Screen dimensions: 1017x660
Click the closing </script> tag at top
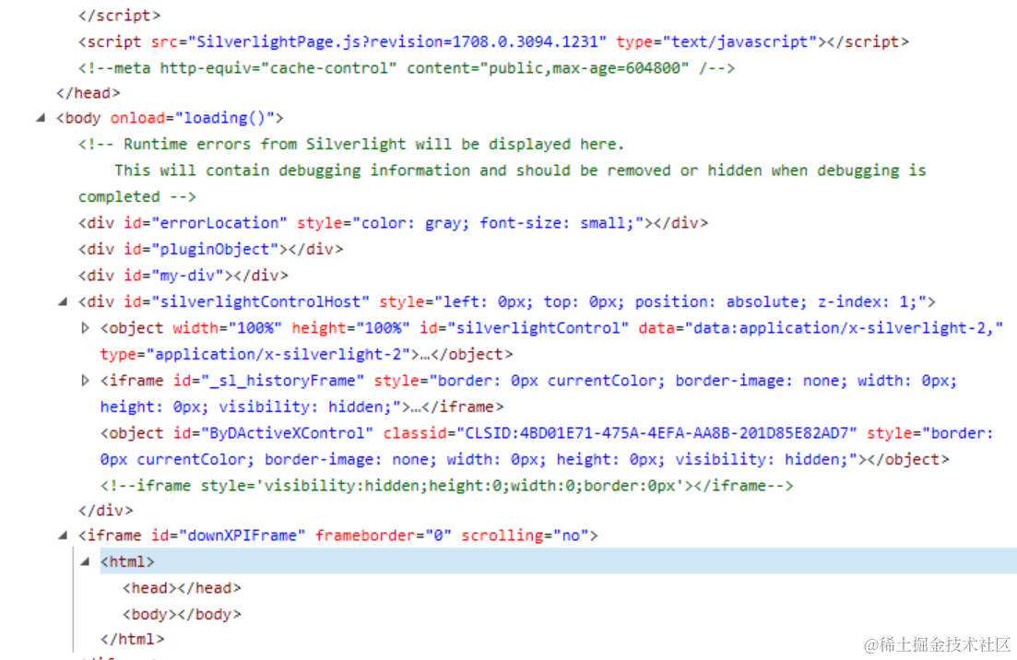119,16
